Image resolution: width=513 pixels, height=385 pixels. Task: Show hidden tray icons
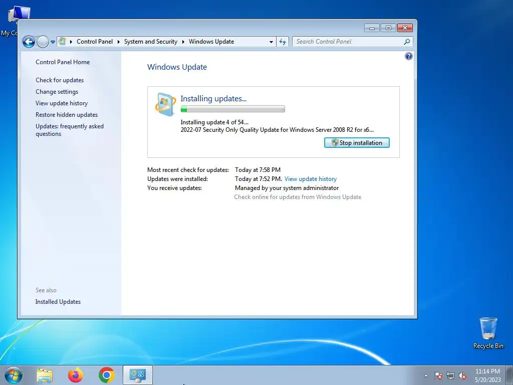pyautogui.click(x=426, y=375)
